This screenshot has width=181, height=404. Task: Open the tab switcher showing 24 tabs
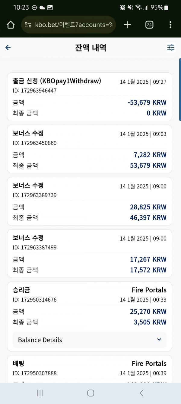[149, 25]
